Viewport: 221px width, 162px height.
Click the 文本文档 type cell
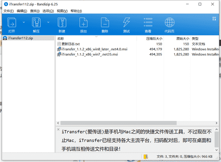click(199, 44)
